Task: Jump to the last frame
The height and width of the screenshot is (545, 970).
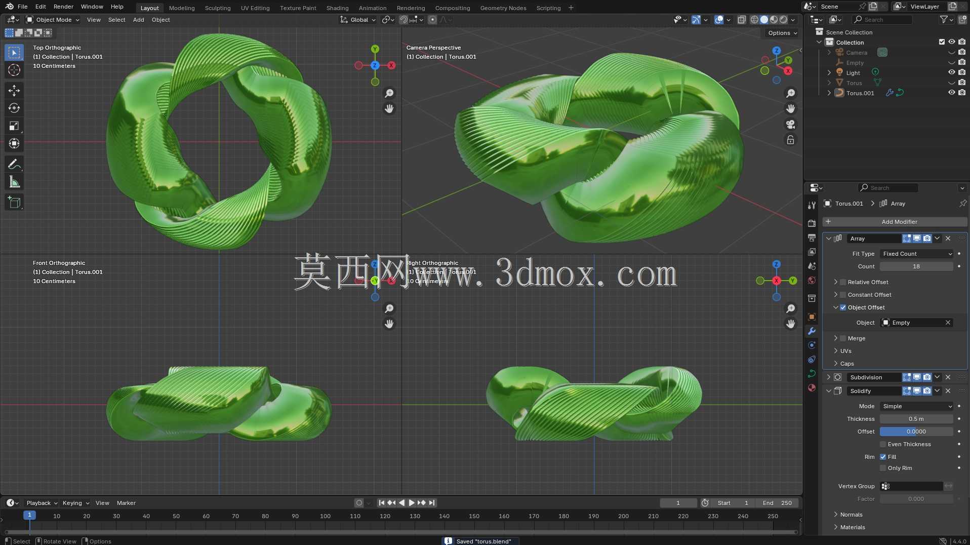Action: [x=432, y=503]
